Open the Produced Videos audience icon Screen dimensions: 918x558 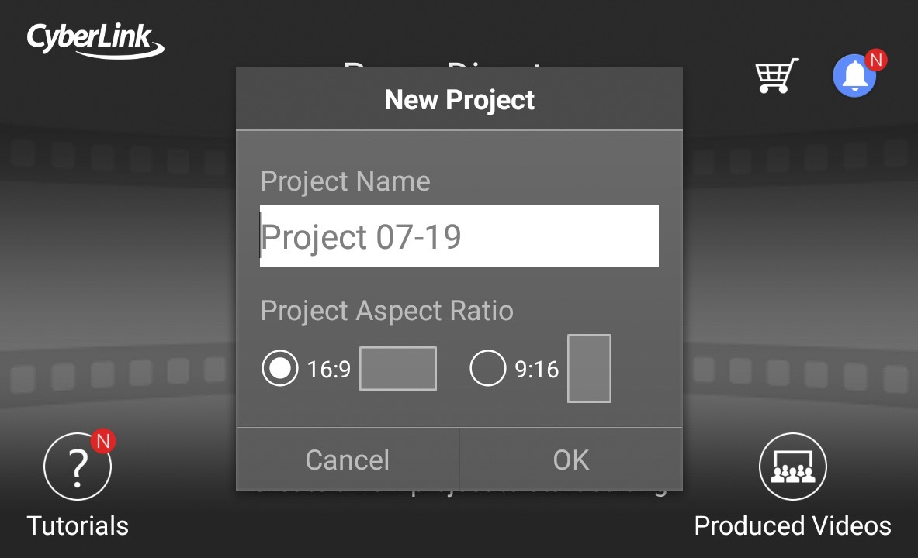(792, 467)
